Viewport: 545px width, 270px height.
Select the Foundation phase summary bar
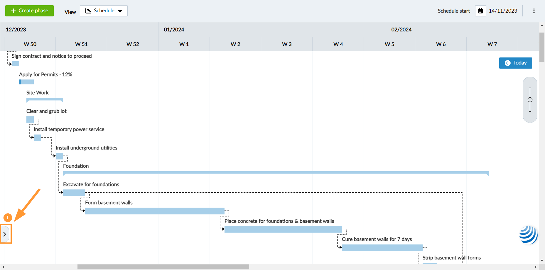tap(275, 173)
